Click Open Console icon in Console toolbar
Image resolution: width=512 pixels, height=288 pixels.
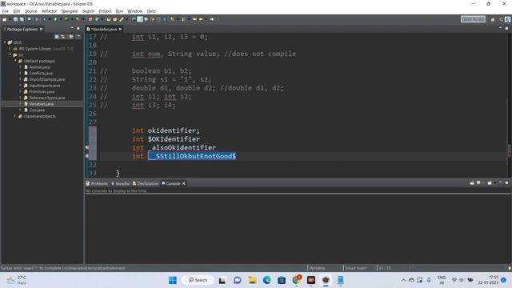pyautogui.click(x=490, y=183)
